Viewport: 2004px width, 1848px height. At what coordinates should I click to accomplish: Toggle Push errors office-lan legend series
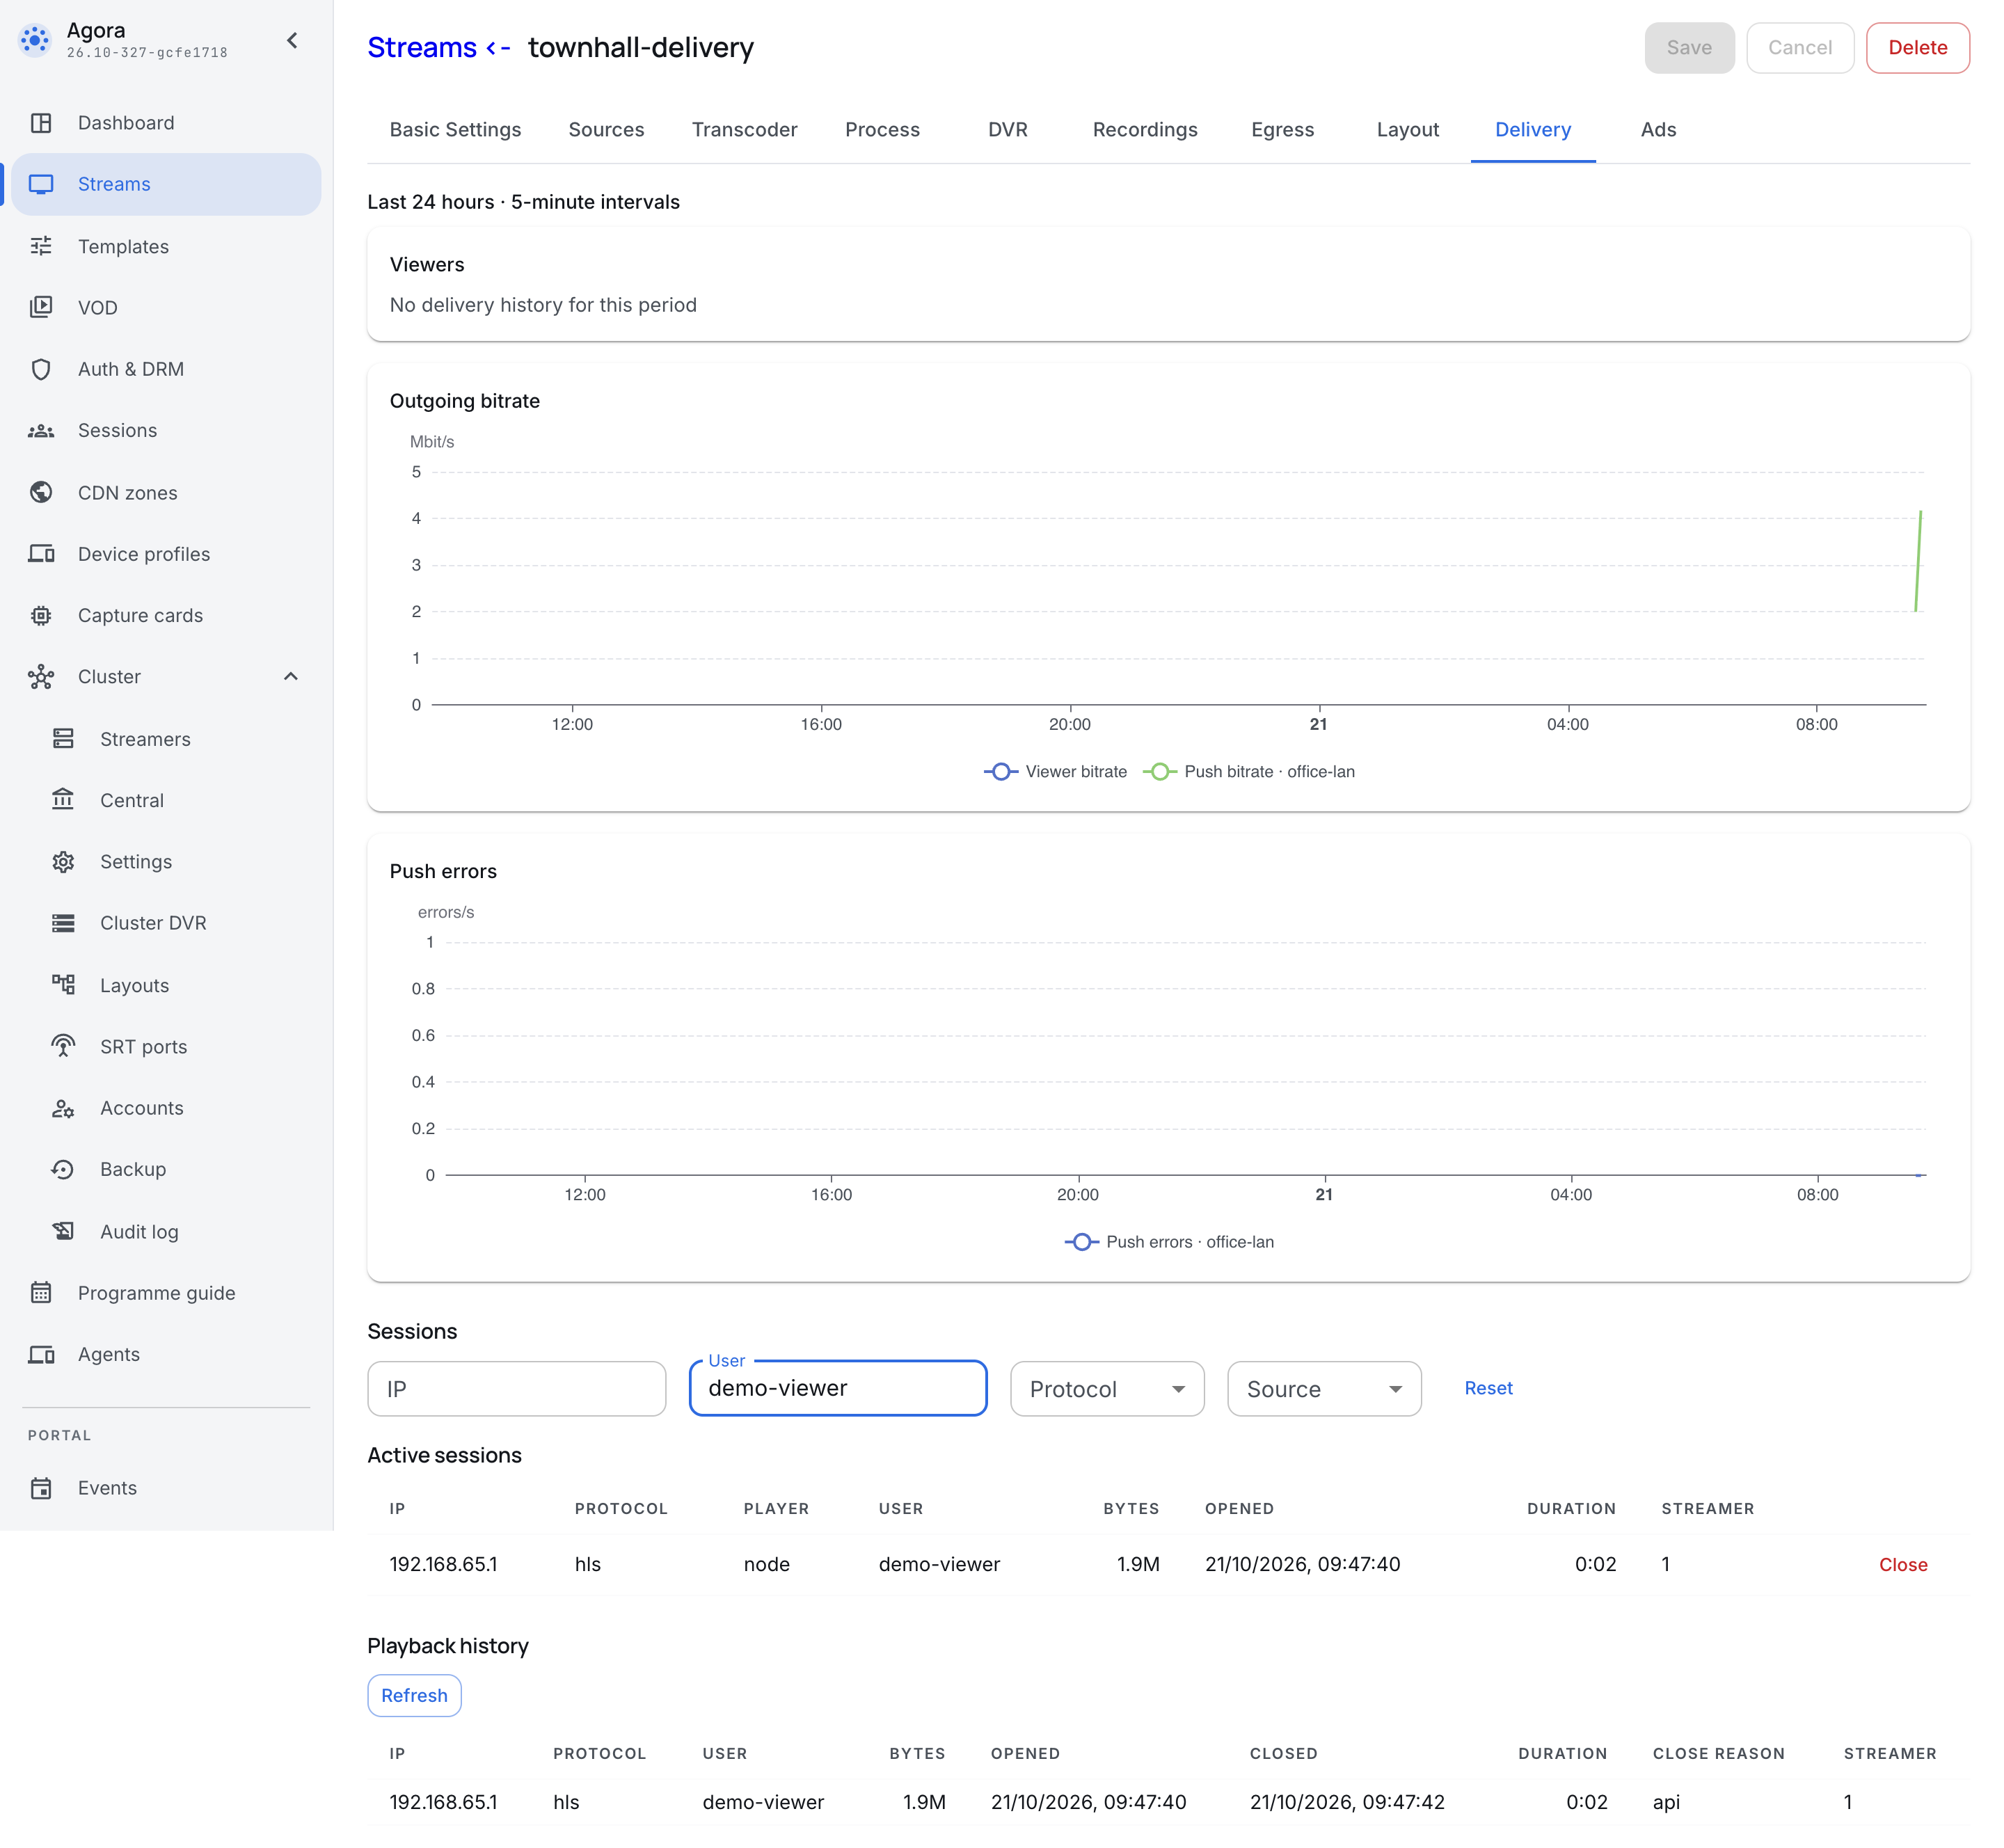click(1169, 1242)
